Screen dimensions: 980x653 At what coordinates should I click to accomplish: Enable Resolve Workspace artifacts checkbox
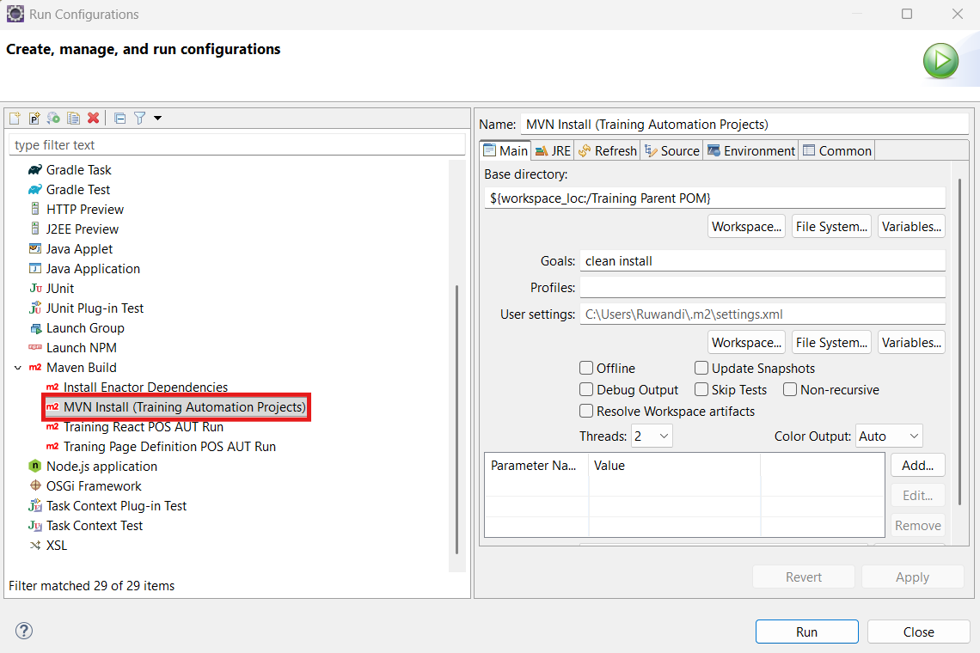pos(586,412)
